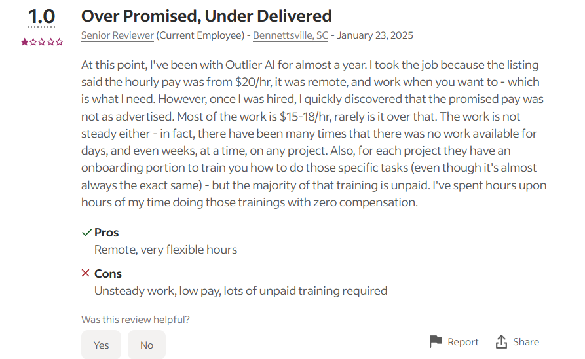This screenshot has width=585, height=359.
Task: Click the one-star rating icons
Action: [x=42, y=42]
